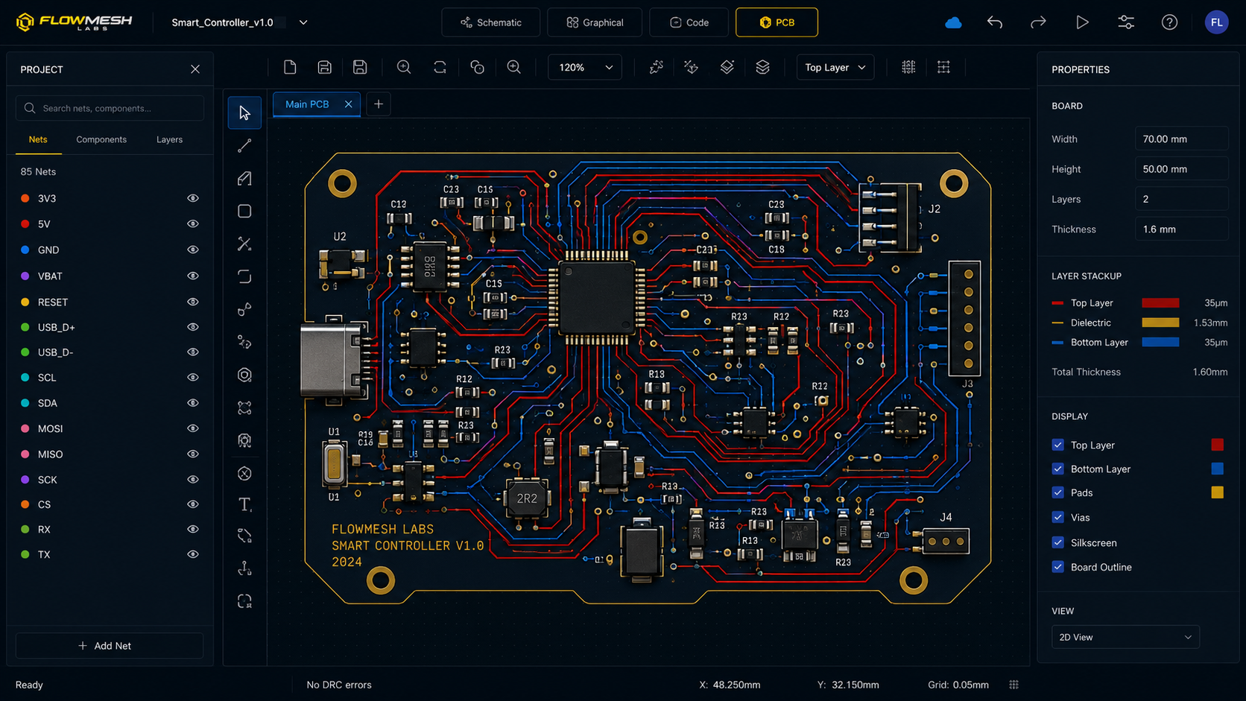Click the search nets, components field
The width and height of the screenshot is (1246, 701).
[x=110, y=108]
